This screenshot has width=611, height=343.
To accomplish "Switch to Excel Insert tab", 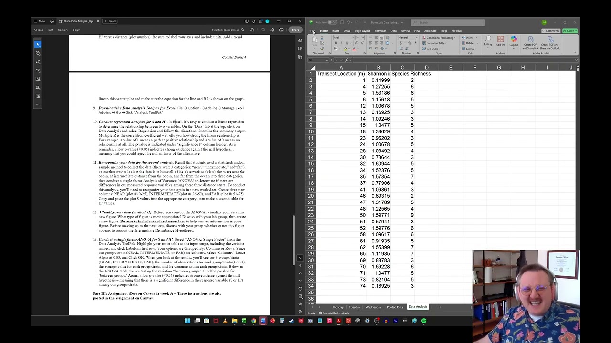I will 336,31.
